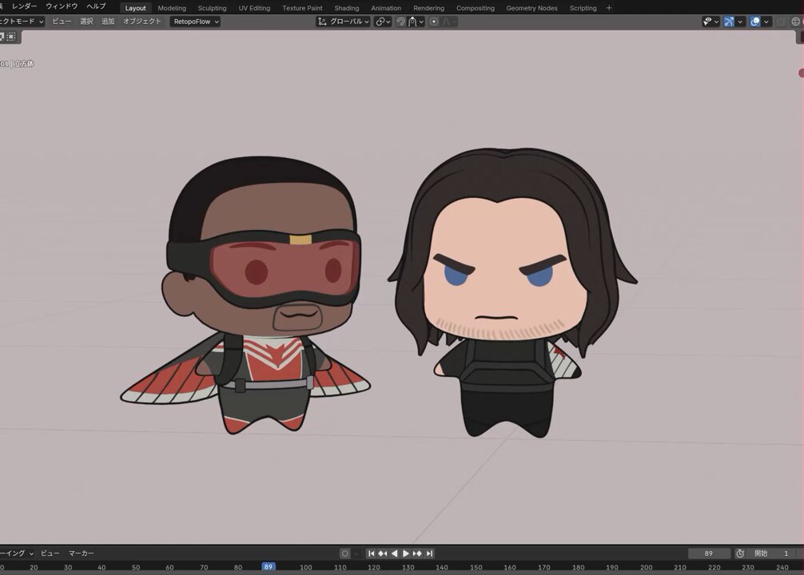Viewport: 804px width, 575px height.
Task: Switch to the Sculpting workspace tab
Action: click(x=212, y=8)
